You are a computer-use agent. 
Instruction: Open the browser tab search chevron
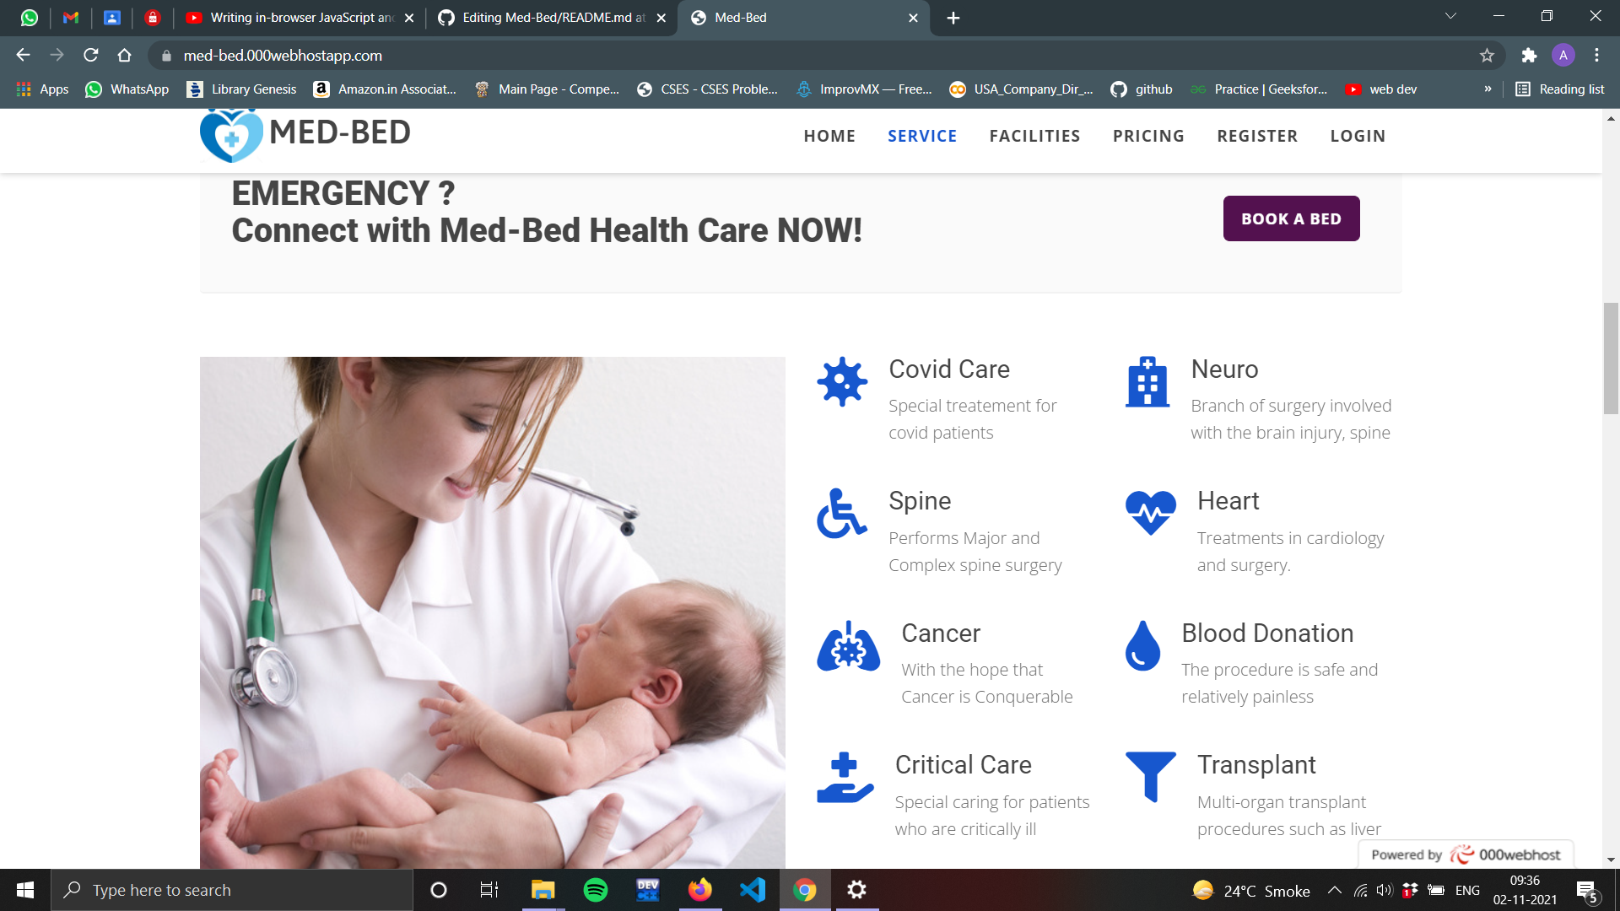(1450, 17)
